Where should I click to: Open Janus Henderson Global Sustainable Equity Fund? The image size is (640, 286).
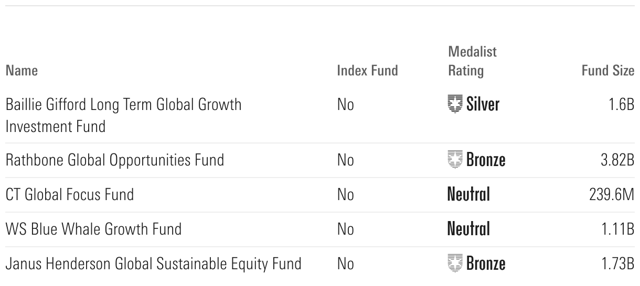[153, 263]
